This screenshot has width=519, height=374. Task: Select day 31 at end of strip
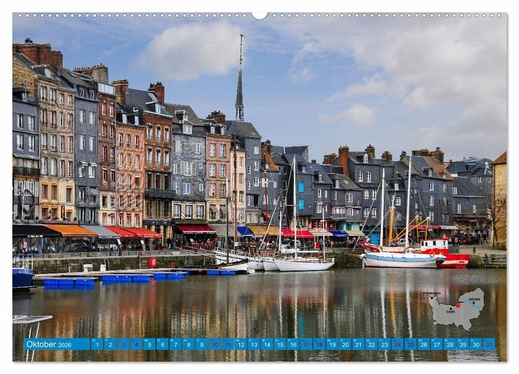(489, 344)
